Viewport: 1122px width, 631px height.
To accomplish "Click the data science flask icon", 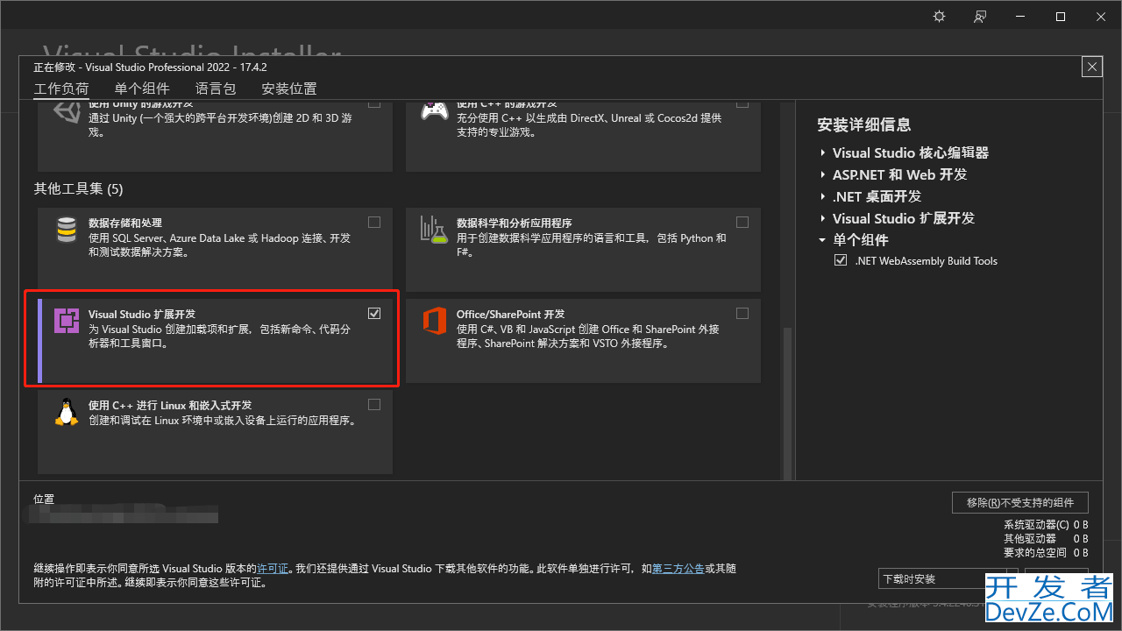I will click(434, 230).
